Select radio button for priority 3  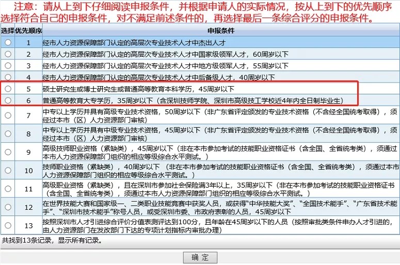[8, 66]
